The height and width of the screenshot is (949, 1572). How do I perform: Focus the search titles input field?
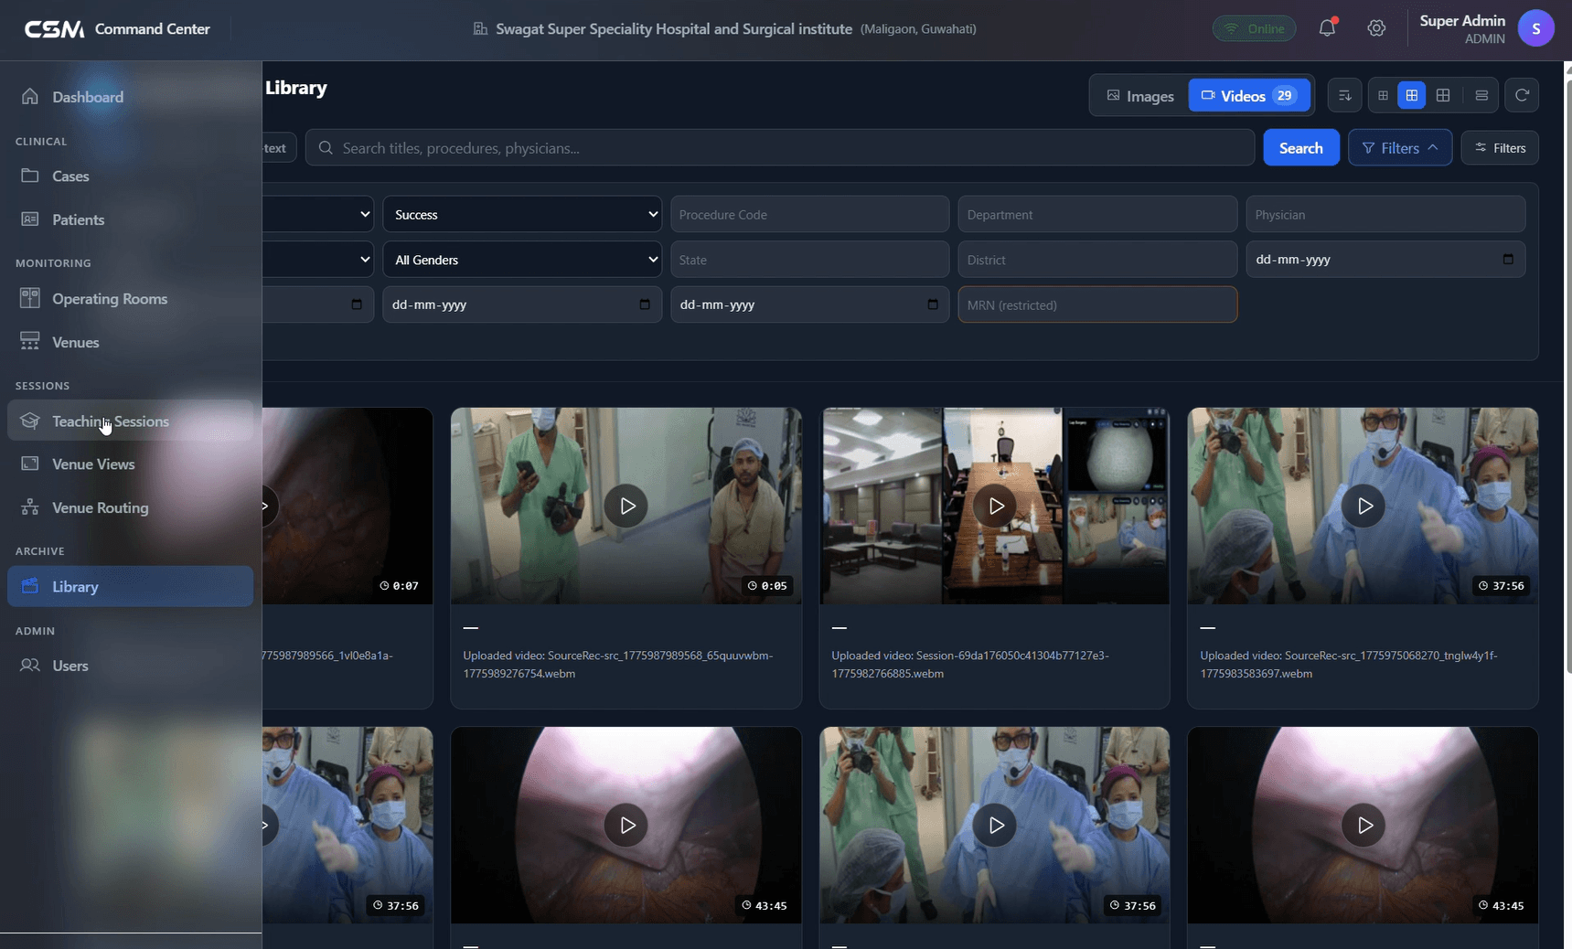pos(780,148)
